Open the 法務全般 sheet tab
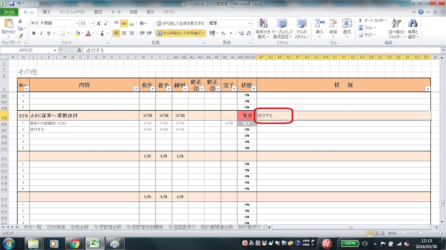 pyautogui.click(x=79, y=227)
